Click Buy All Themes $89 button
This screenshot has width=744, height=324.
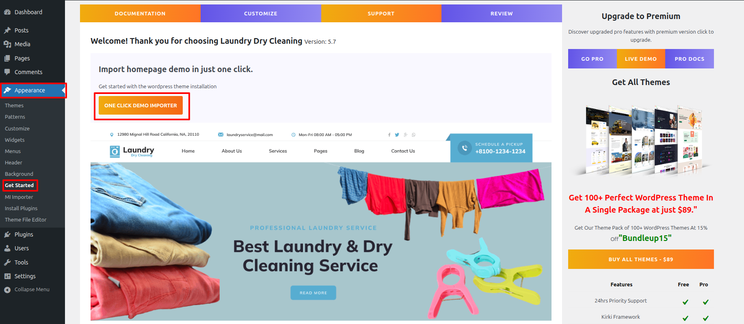(x=641, y=259)
